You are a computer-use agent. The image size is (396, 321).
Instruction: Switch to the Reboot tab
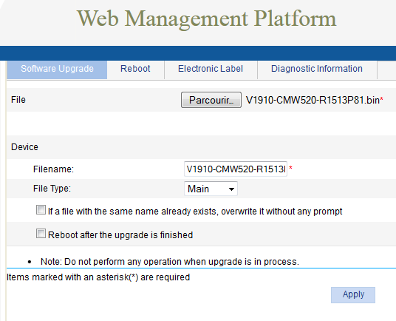coord(135,69)
